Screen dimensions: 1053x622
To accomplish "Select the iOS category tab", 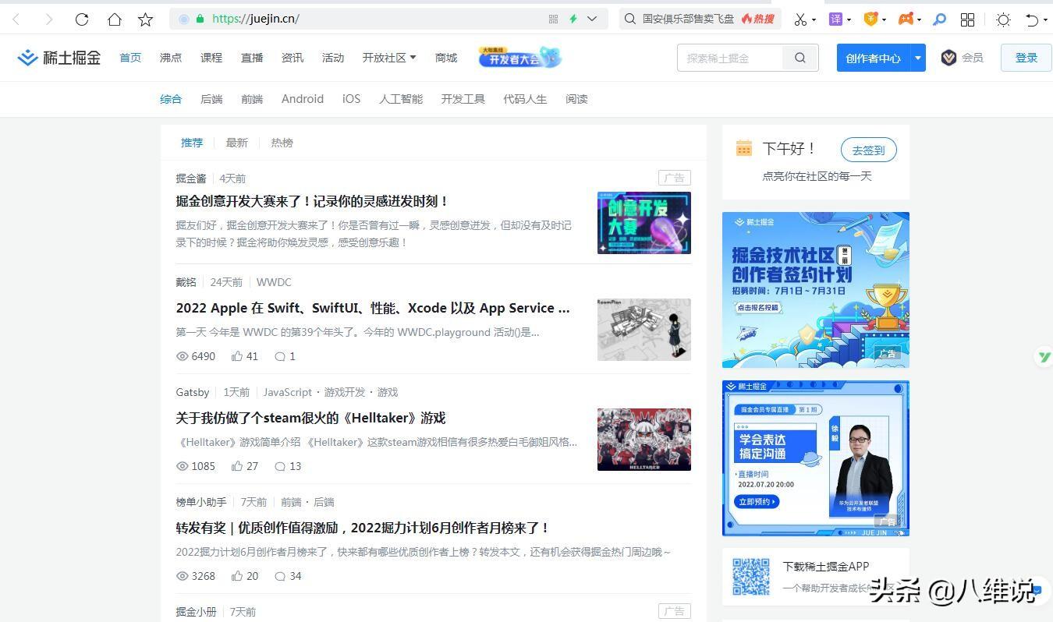I will pyautogui.click(x=351, y=99).
